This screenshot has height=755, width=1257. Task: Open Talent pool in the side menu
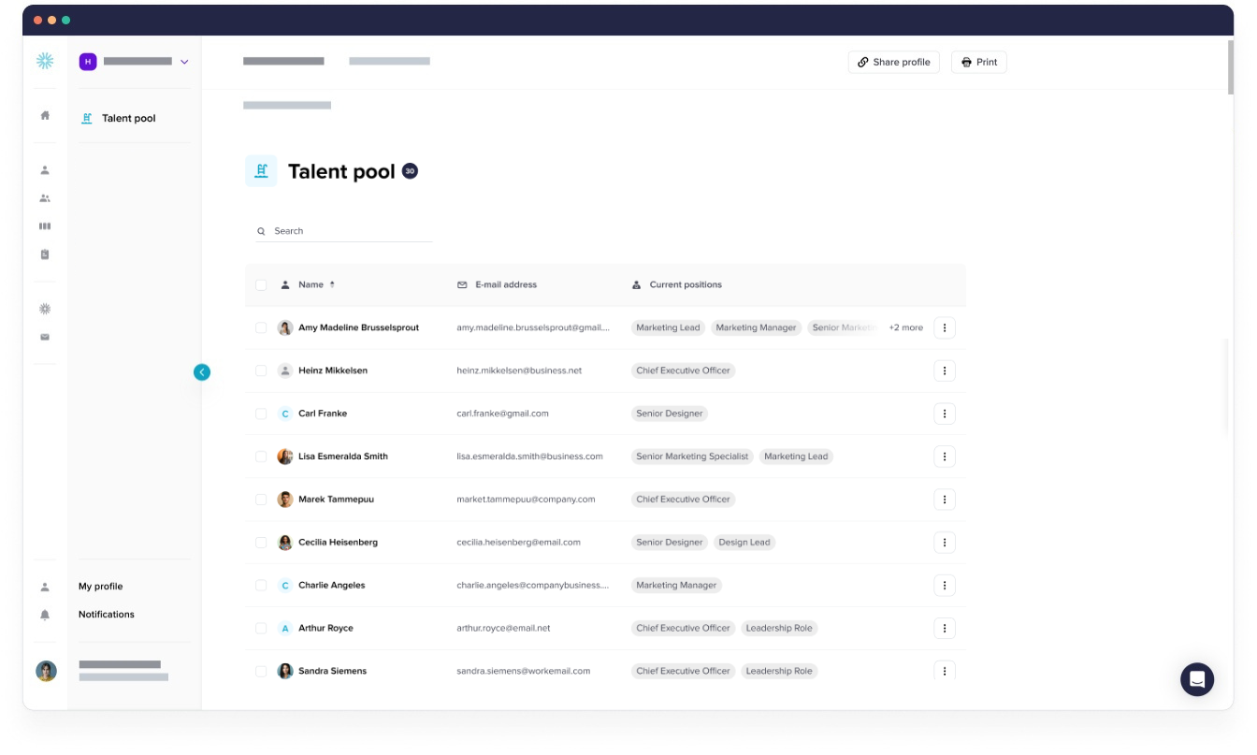(x=128, y=119)
